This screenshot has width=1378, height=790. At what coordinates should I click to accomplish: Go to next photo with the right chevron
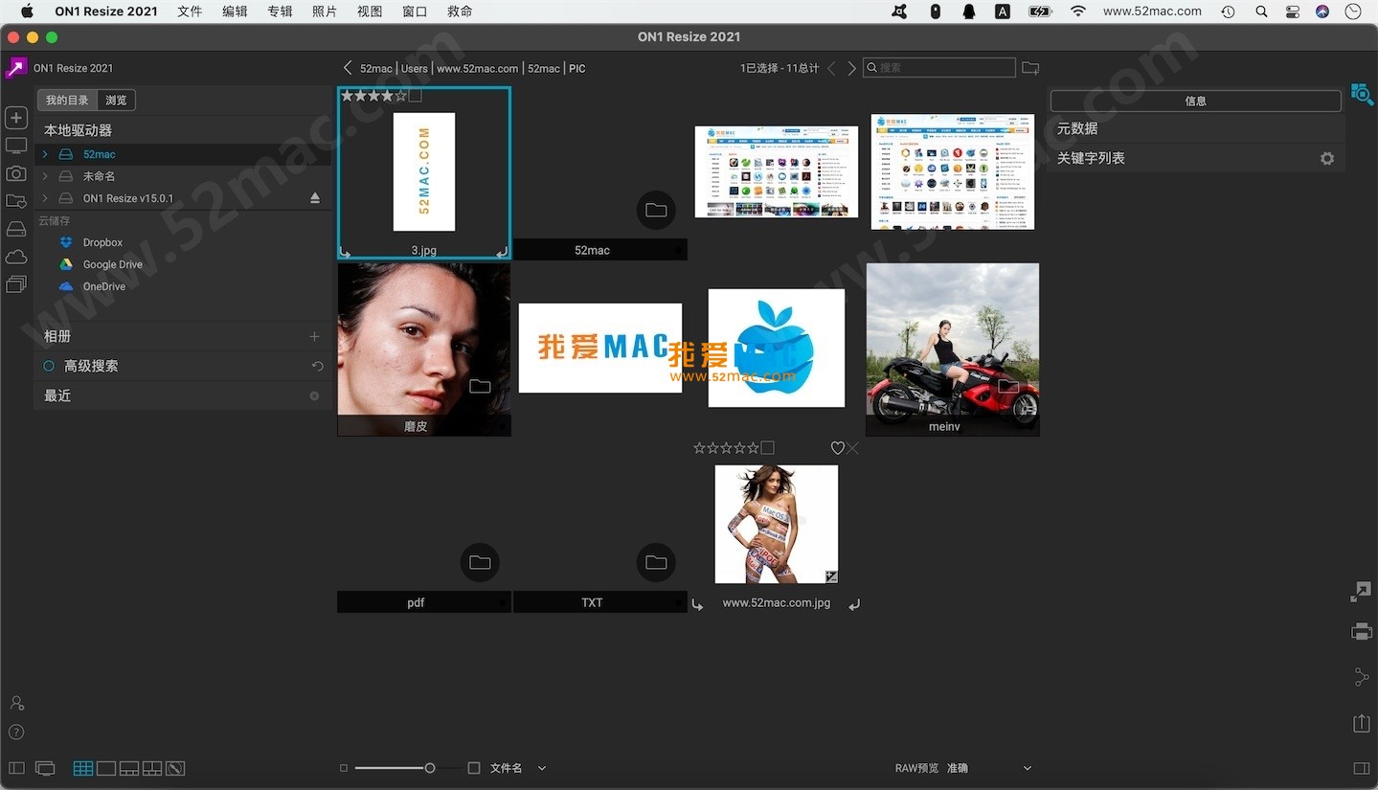pyautogui.click(x=851, y=68)
